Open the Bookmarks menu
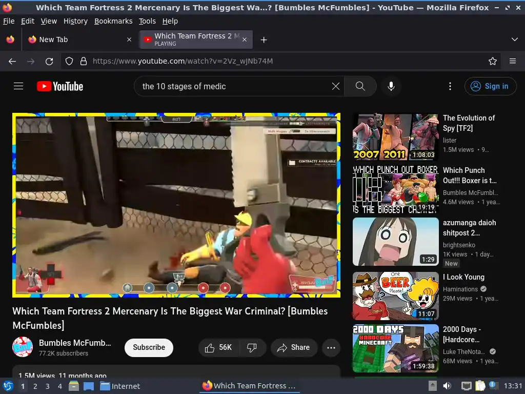Screen dimensions: 525x394 point(113,21)
